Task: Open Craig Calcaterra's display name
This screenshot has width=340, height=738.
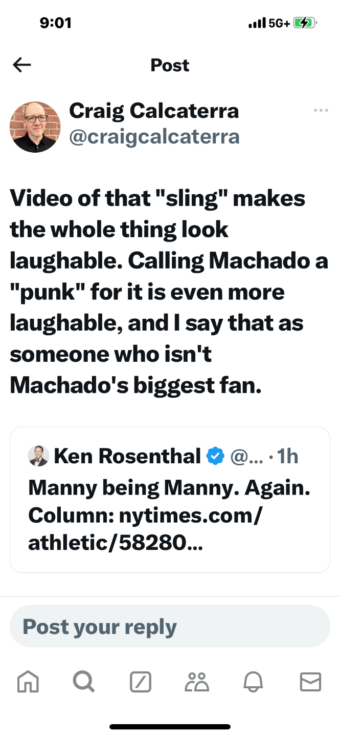Action: pos(153,111)
